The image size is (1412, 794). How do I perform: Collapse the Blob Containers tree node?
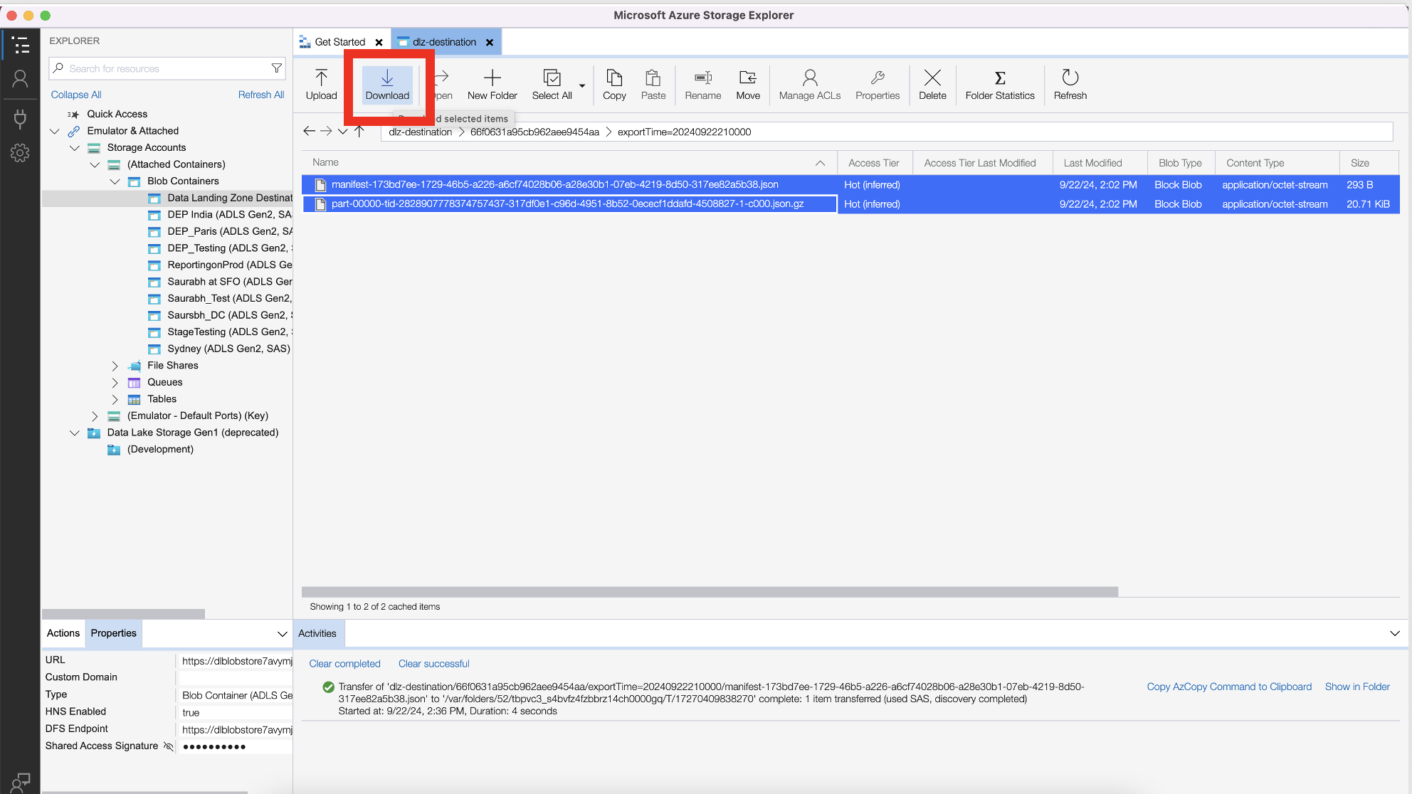tap(115, 181)
